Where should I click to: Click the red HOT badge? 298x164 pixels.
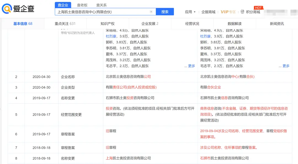(258, 8)
